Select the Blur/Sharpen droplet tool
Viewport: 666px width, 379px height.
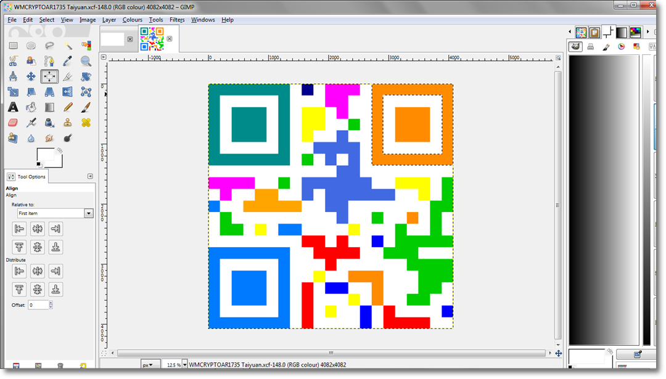click(x=31, y=138)
